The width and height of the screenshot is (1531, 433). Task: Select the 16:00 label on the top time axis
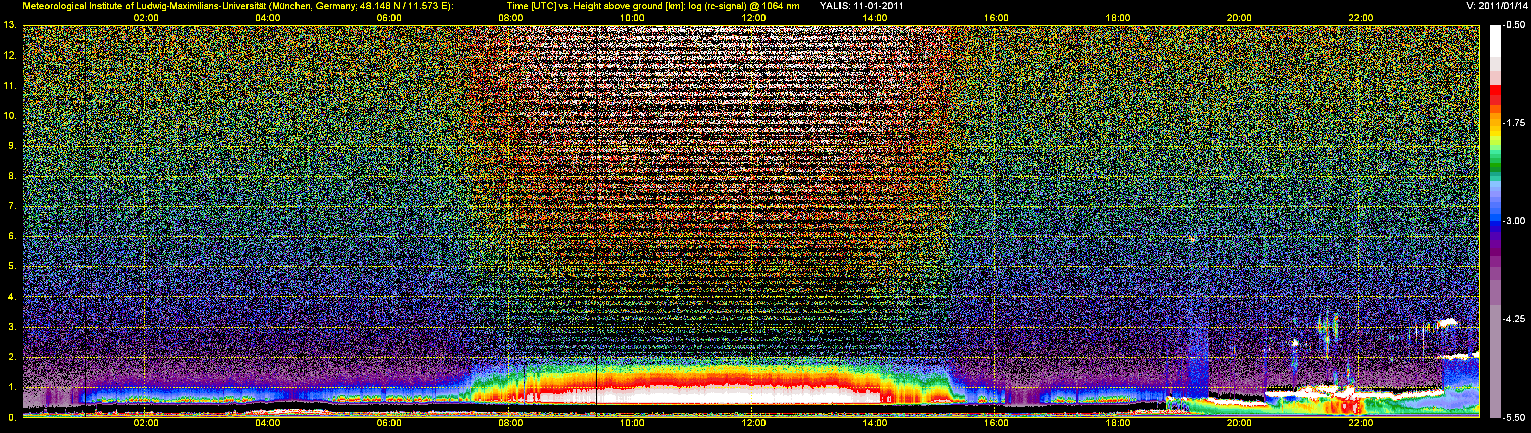click(x=996, y=18)
